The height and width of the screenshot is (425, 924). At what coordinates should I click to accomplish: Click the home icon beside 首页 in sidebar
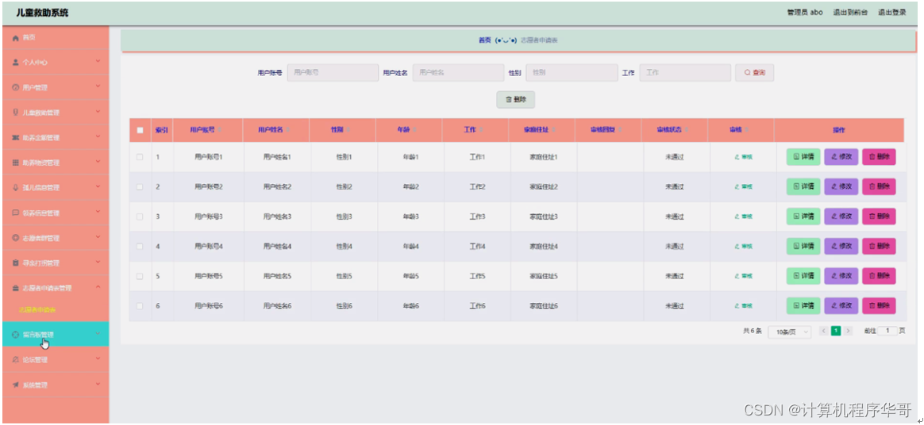(x=16, y=37)
